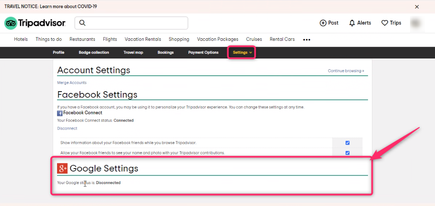Open Vacation Packages category
The image size is (435, 206).
pyautogui.click(x=218, y=39)
